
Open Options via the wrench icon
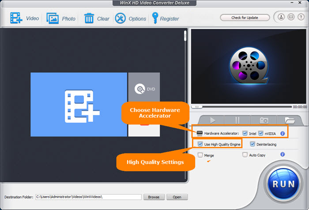(x=120, y=19)
